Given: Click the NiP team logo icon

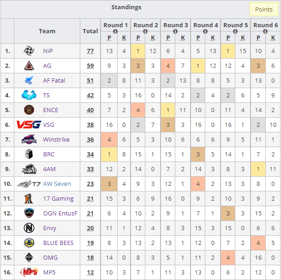Looking at the screenshot, I should (29, 51).
